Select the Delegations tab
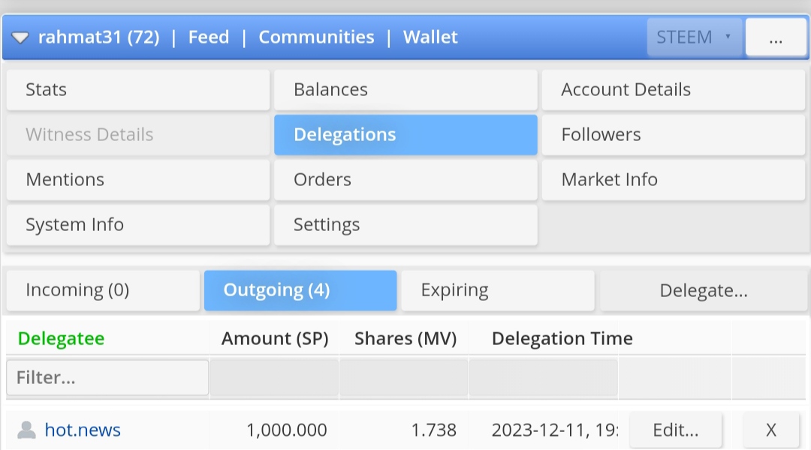The image size is (811, 450). (x=405, y=135)
